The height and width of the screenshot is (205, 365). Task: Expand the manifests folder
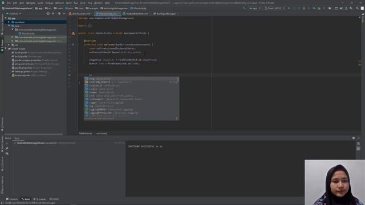coord(9,22)
